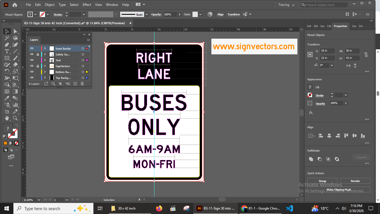Open the zoom level dropdown at bottom left
Viewport: 380px width, 214px height.
pyautogui.click(x=39, y=200)
